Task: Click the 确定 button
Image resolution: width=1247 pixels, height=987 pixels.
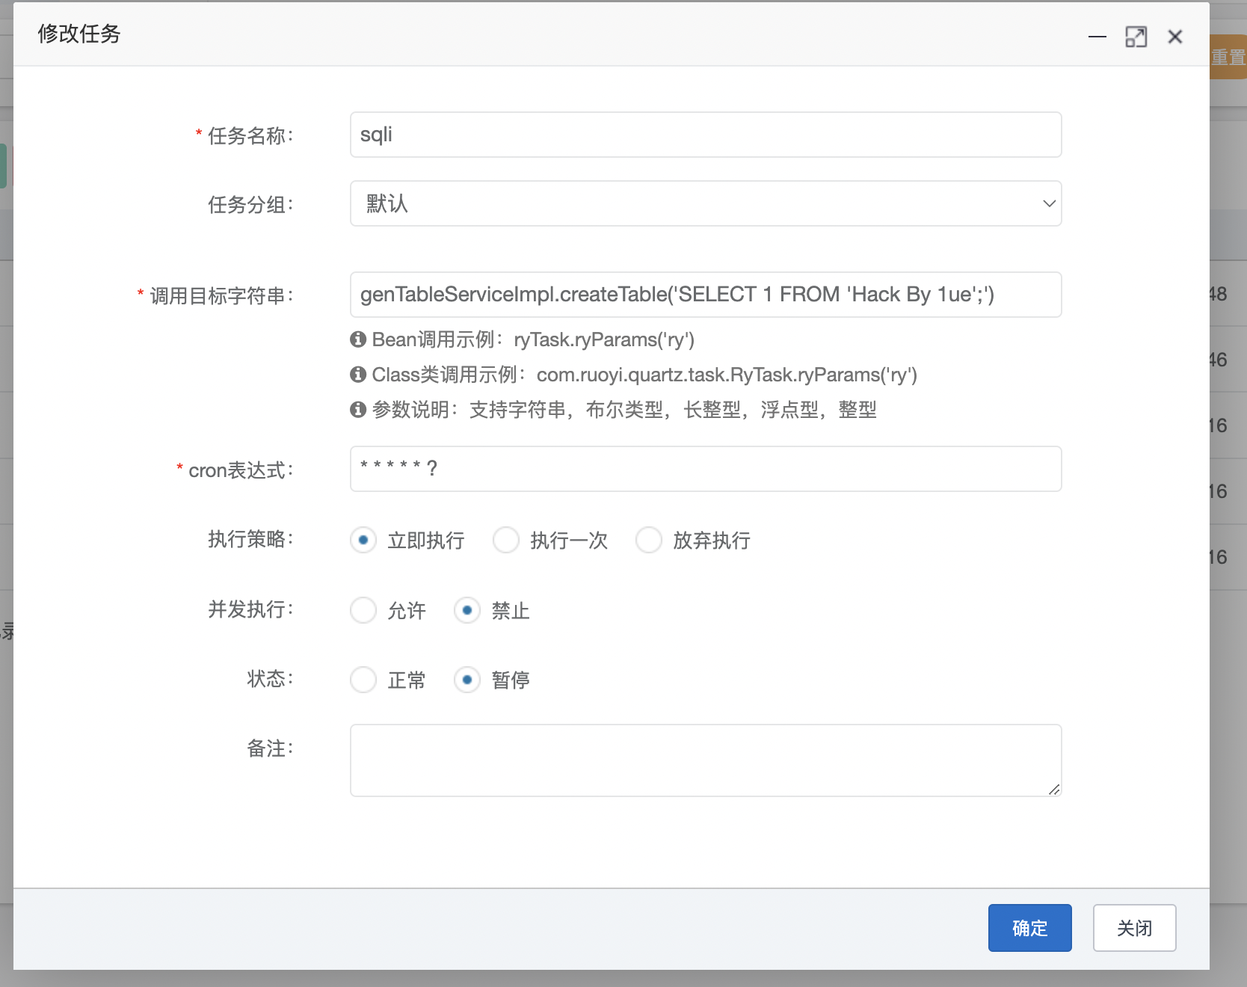Action: [1029, 928]
